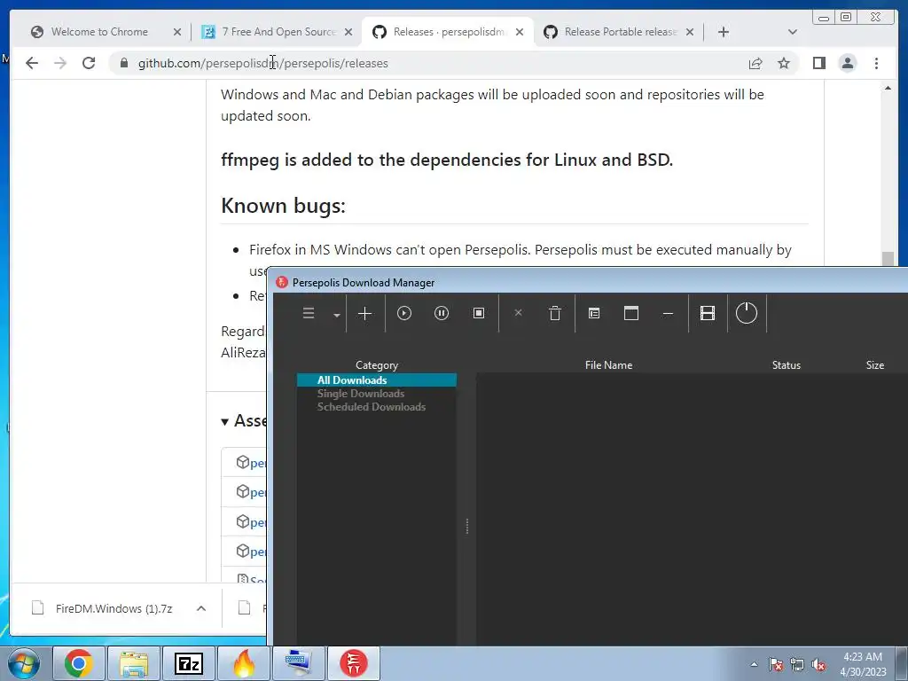Expand the dropdown arrow next to menu icon
The height and width of the screenshot is (681, 908).
tap(336, 315)
